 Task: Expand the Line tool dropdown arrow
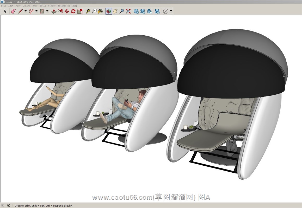click(x=26, y=11)
